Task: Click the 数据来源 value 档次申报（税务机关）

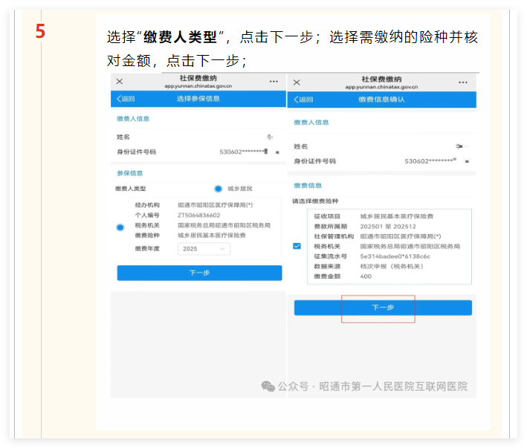Action: click(392, 266)
